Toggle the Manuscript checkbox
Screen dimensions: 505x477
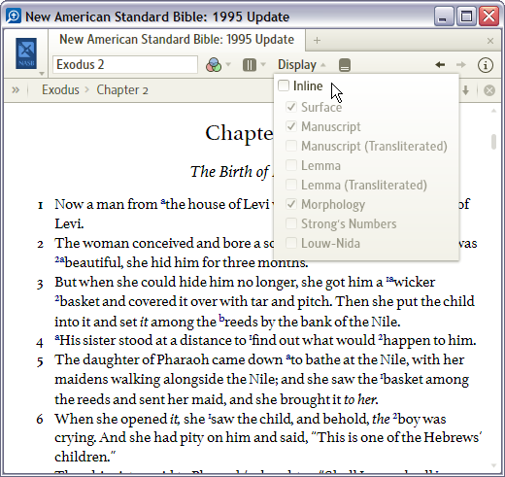[x=291, y=126]
